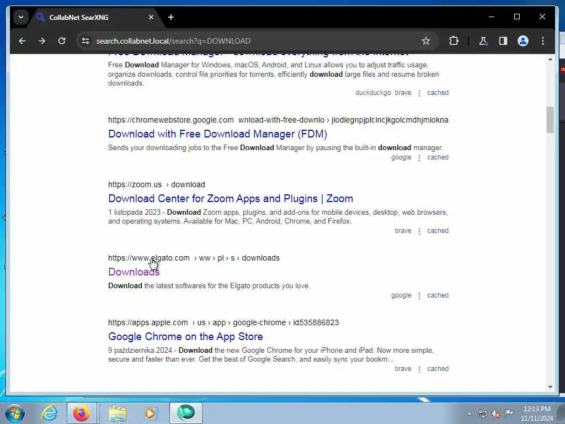Launch Internet Explorer from taskbar
The image size is (565, 424).
[x=49, y=413]
